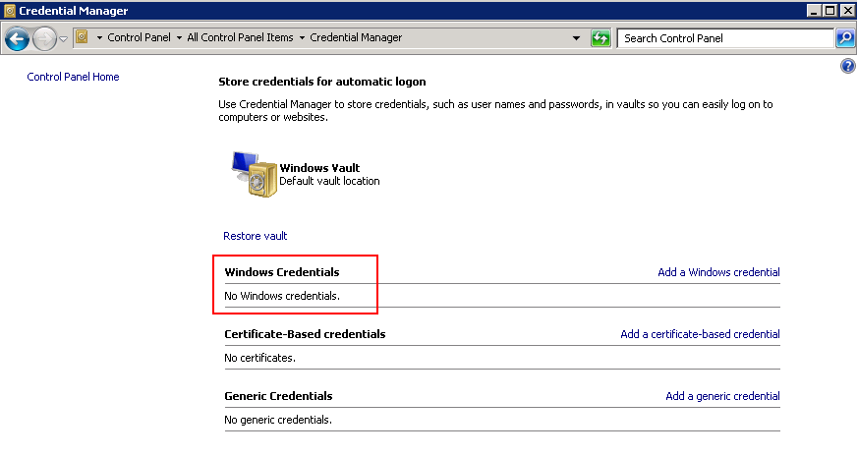Open Help via the blue question mark
Screen dimensions: 857x457
pos(848,66)
